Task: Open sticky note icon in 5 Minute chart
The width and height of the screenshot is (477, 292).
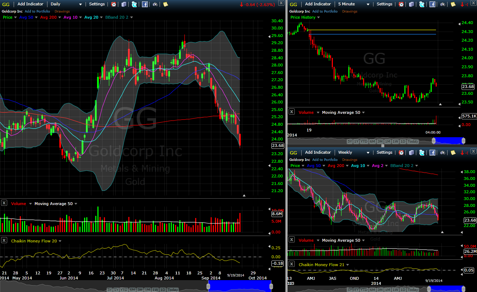Action: [x=453, y=4]
